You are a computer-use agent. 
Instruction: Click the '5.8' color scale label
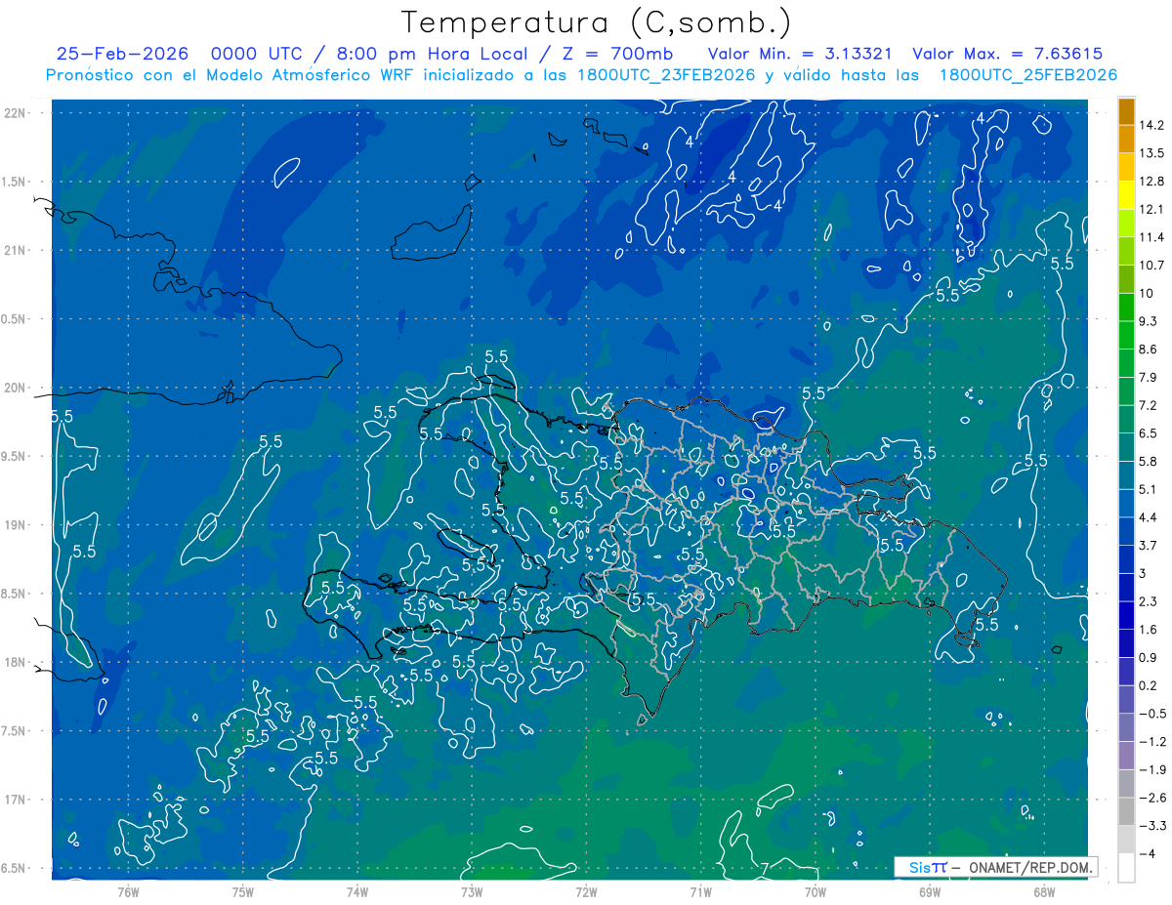pos(1150,462)
